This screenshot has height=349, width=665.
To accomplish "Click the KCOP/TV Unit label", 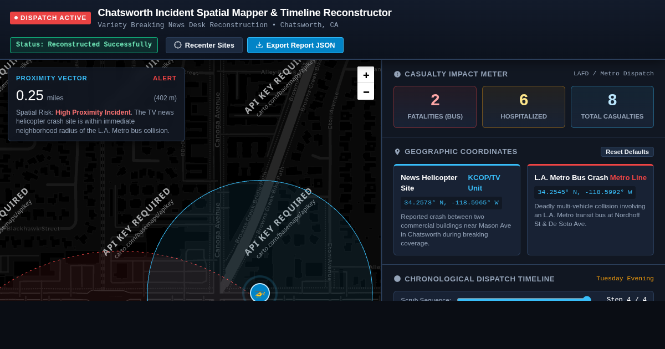I will pyautogui.click(x=484, y=183).
